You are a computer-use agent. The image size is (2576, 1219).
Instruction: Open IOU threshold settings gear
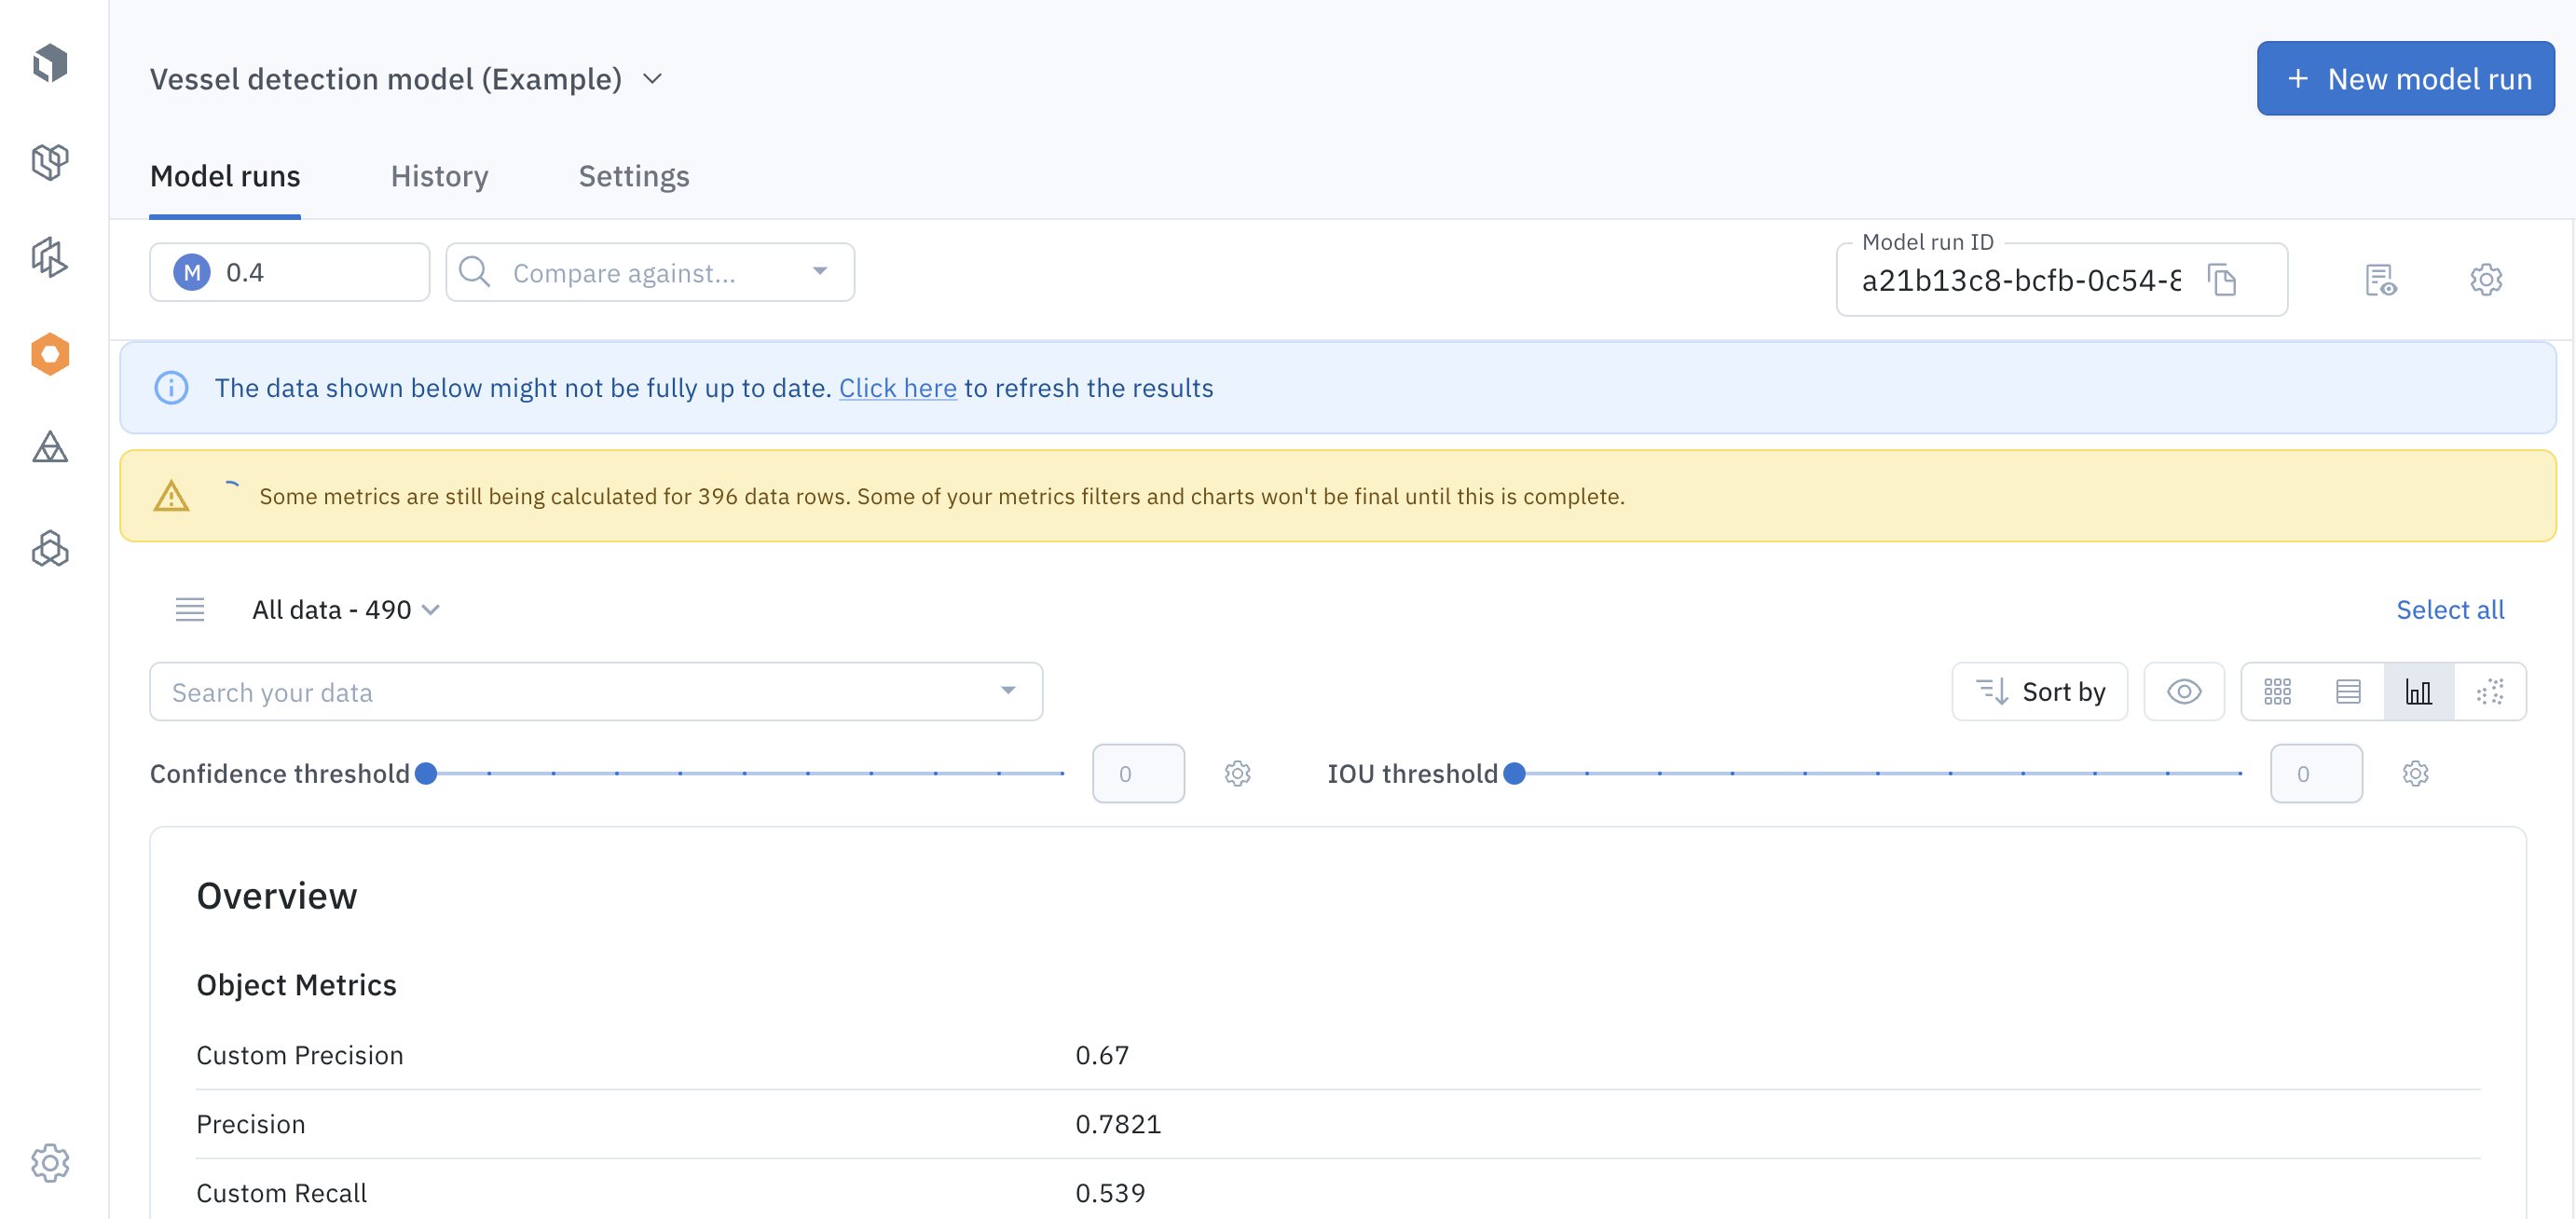(2415, 773)
